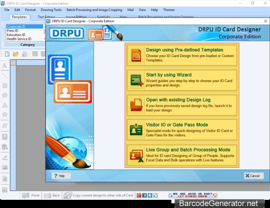Image resolution: width=270 pixels, height=208 pixels.
Task: Select Corporate ID in the Category list
Action: (x=24, y=27)
